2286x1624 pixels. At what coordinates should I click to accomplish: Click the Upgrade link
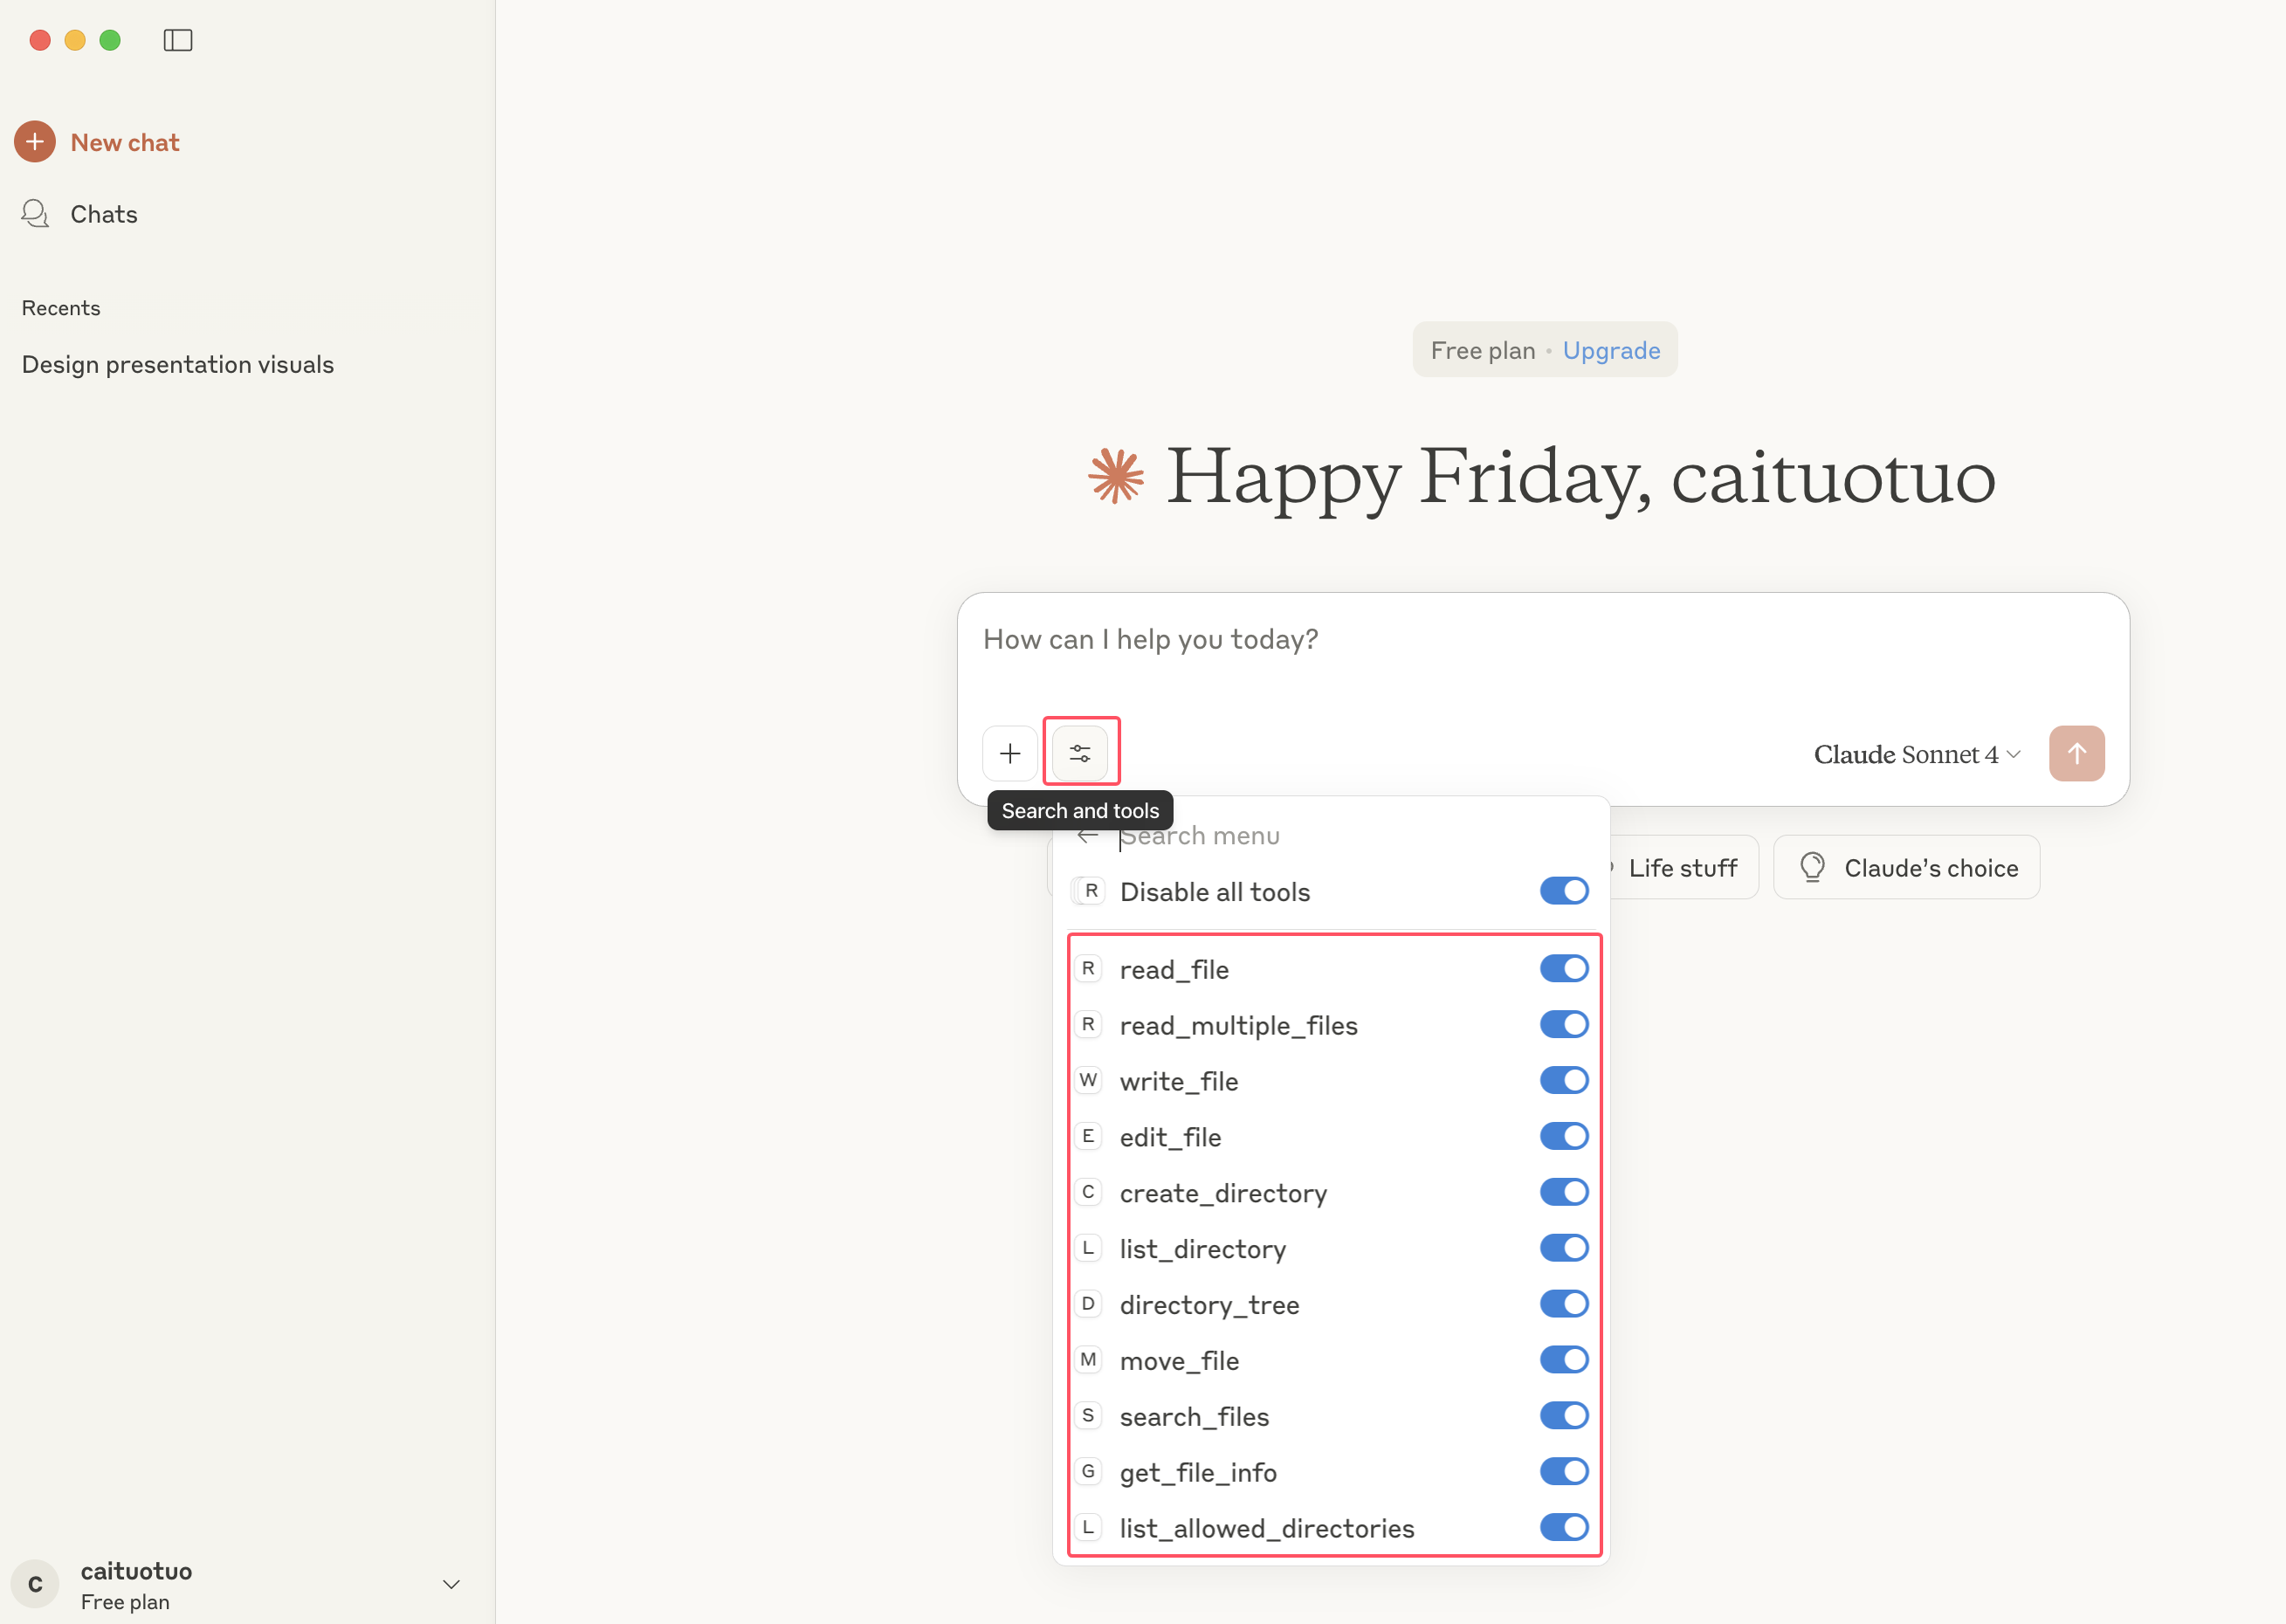[x=1611, y=350]
